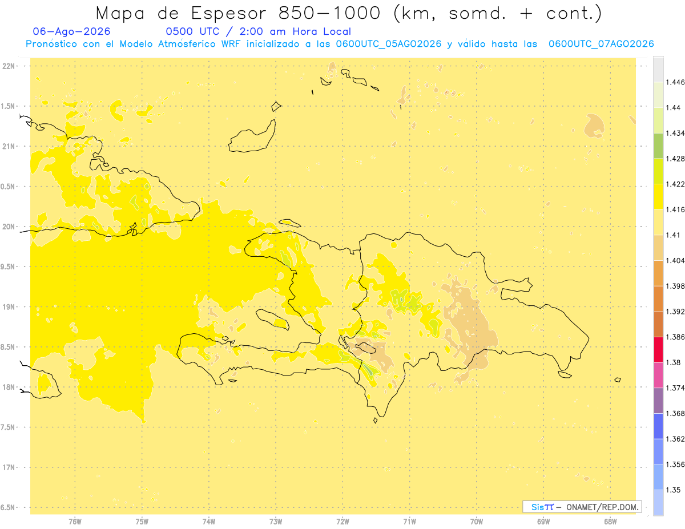Click the colorbar value '1.392'
The width and height of the screenshot is (685, 529).
[x=675, y=312]
